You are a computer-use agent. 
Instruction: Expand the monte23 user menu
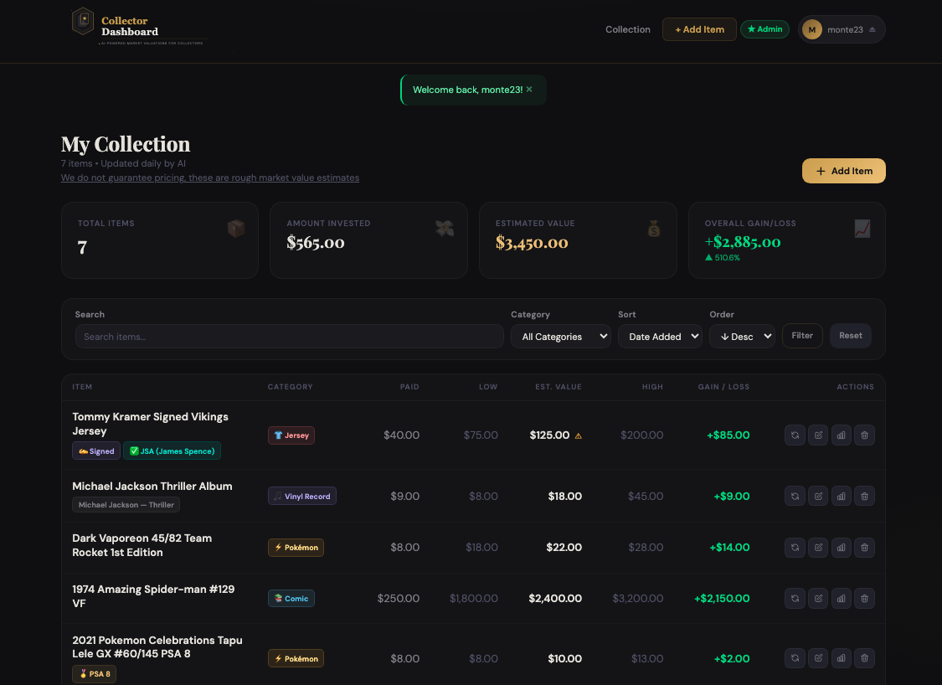click(842, 29)
